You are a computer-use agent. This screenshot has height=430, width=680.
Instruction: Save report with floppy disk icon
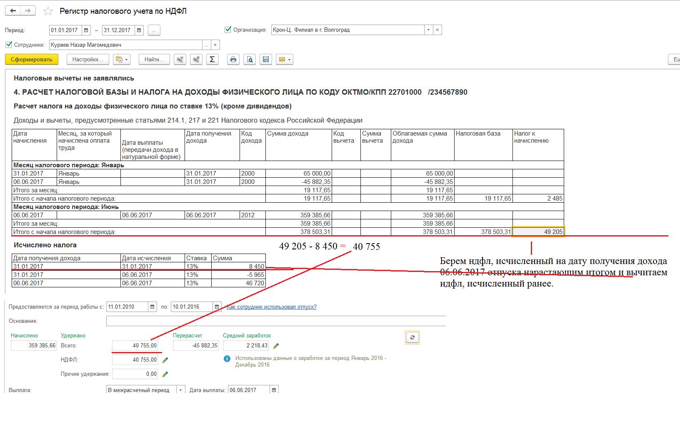[x=266, y=60]
